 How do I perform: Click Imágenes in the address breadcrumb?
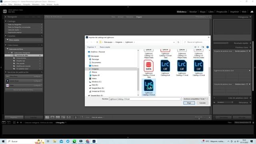point(119,42)
